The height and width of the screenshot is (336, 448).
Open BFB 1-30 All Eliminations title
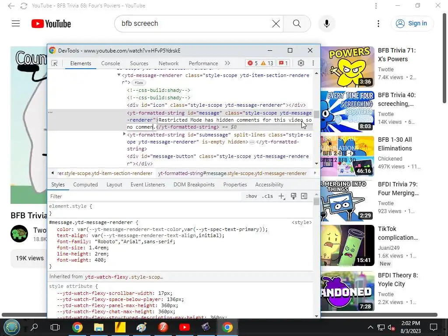395,144
